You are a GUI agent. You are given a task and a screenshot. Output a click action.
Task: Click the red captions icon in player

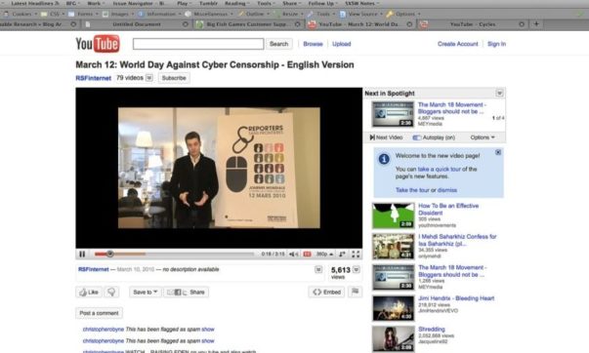coord(307,255)
